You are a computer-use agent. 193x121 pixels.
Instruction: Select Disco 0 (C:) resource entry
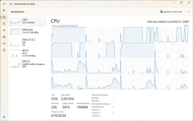[28, 42]
